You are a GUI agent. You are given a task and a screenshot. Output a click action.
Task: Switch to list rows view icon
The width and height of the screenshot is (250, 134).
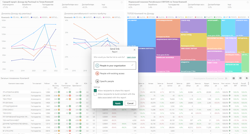[240, 78]
